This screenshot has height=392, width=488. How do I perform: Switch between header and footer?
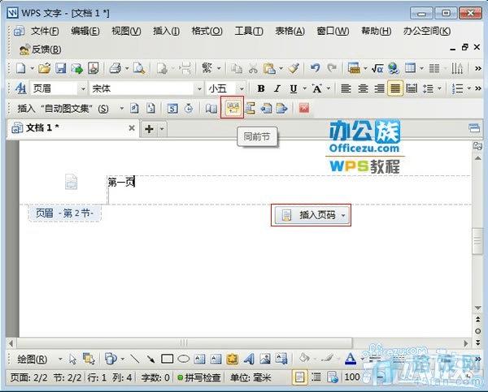pos(250,109)
